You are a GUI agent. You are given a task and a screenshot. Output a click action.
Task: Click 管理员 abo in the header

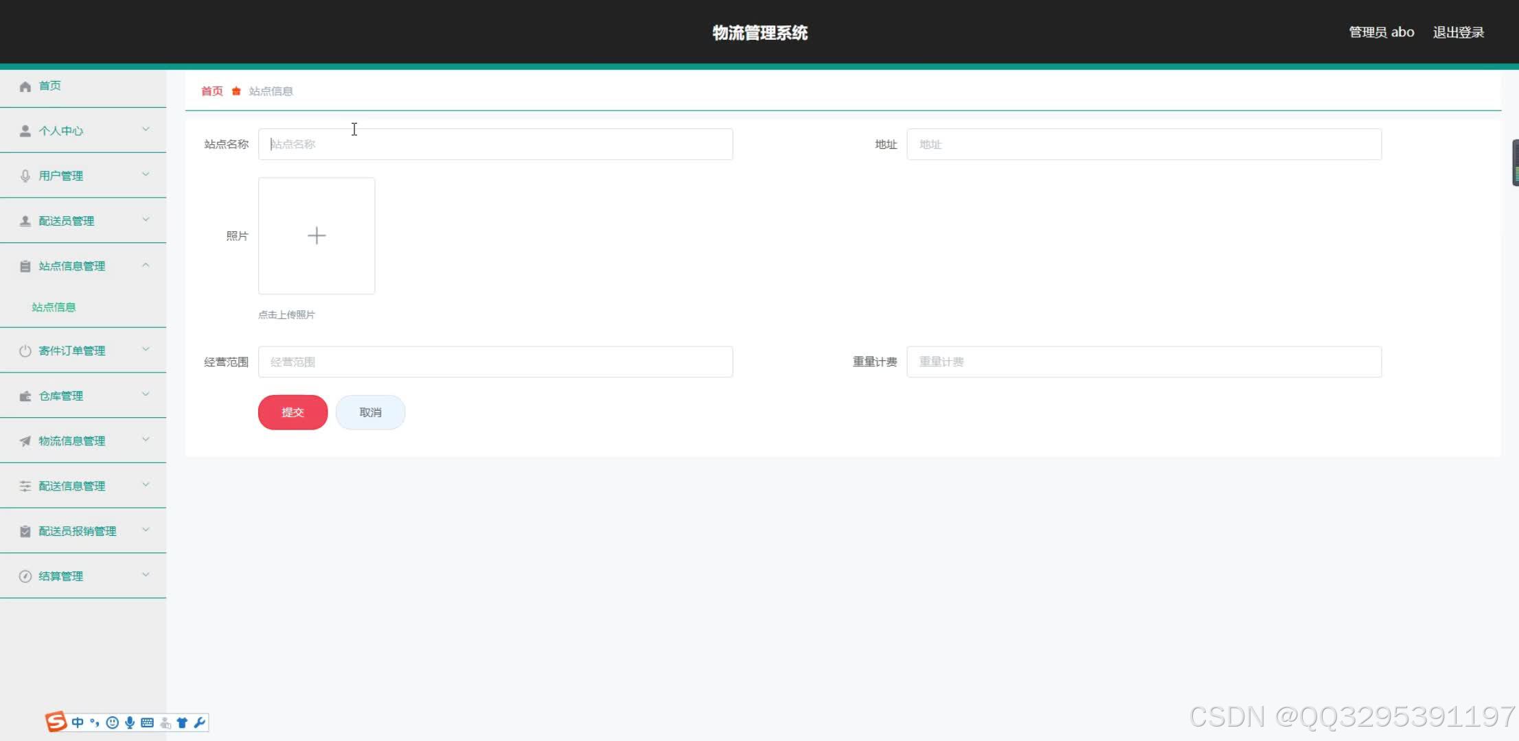coord(1382,32)
